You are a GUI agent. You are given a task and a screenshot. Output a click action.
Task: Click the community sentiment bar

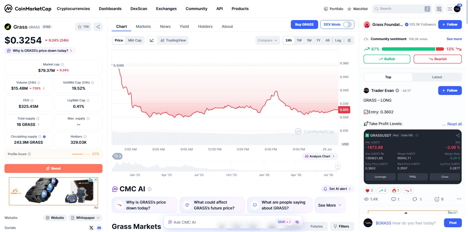(x=413, y=49)
